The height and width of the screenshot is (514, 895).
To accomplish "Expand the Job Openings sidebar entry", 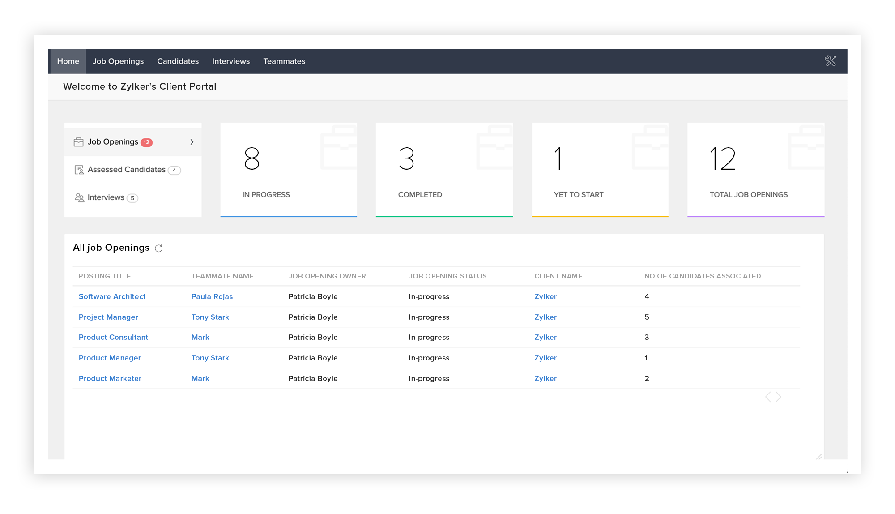I will (x=192, y=141).
